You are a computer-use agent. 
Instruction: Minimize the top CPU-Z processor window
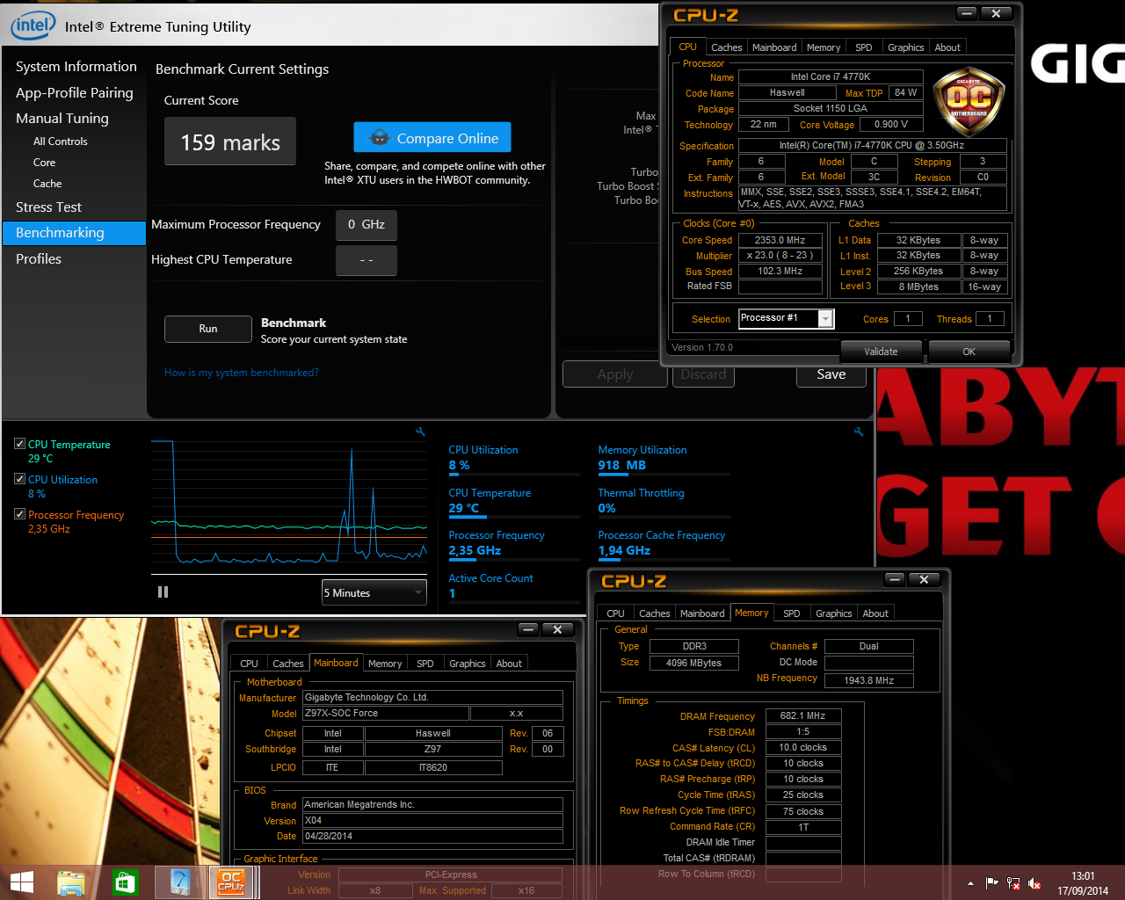pyautogui.click(x=967, y=13)
